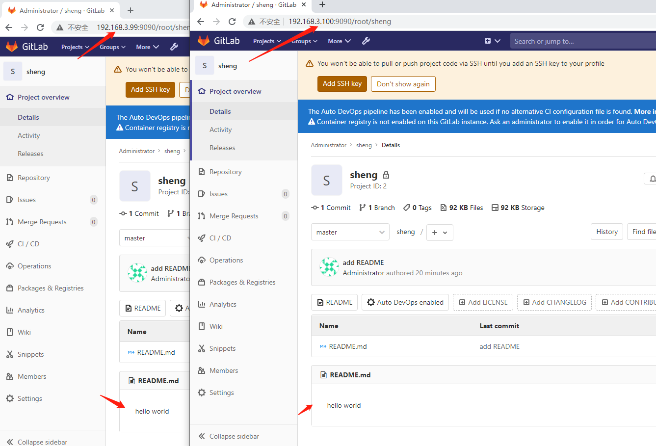Click forward arrow in front browser window
Image resolution: width=656 pixels, height=446 pixels.
216,22
